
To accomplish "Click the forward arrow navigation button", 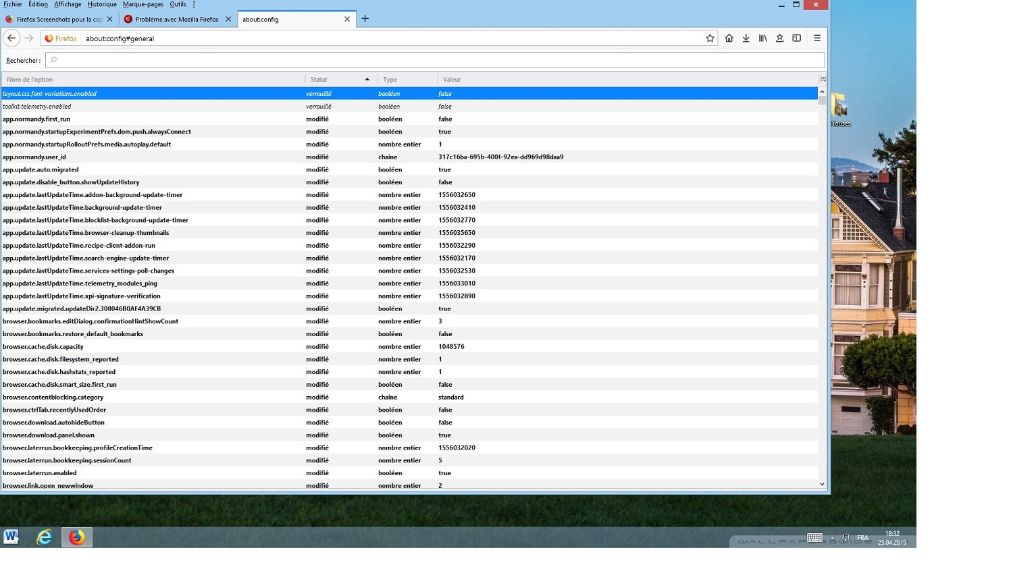I will [29, 38].
